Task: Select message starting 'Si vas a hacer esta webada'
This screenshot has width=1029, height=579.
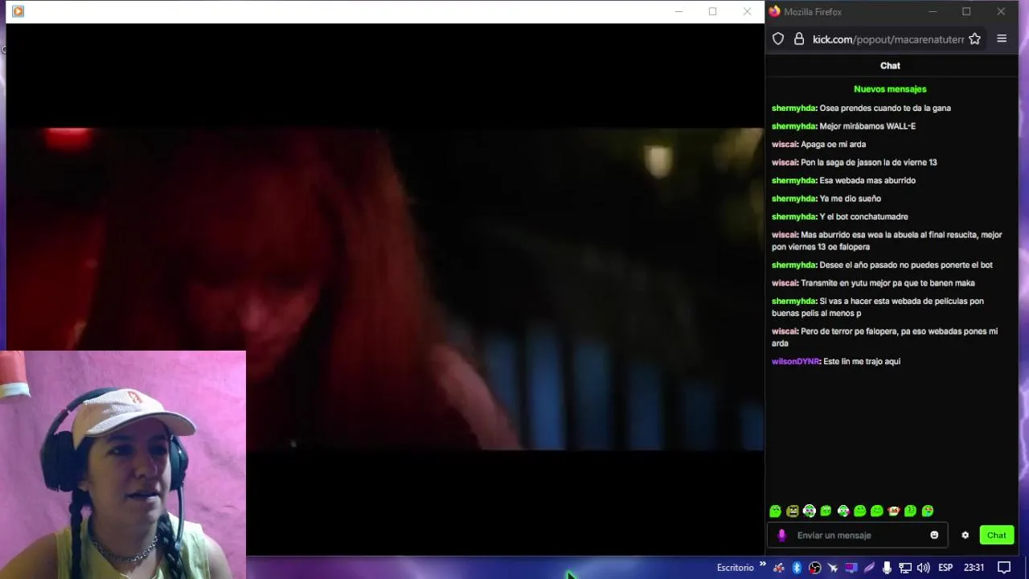Action: pos(878,307)
